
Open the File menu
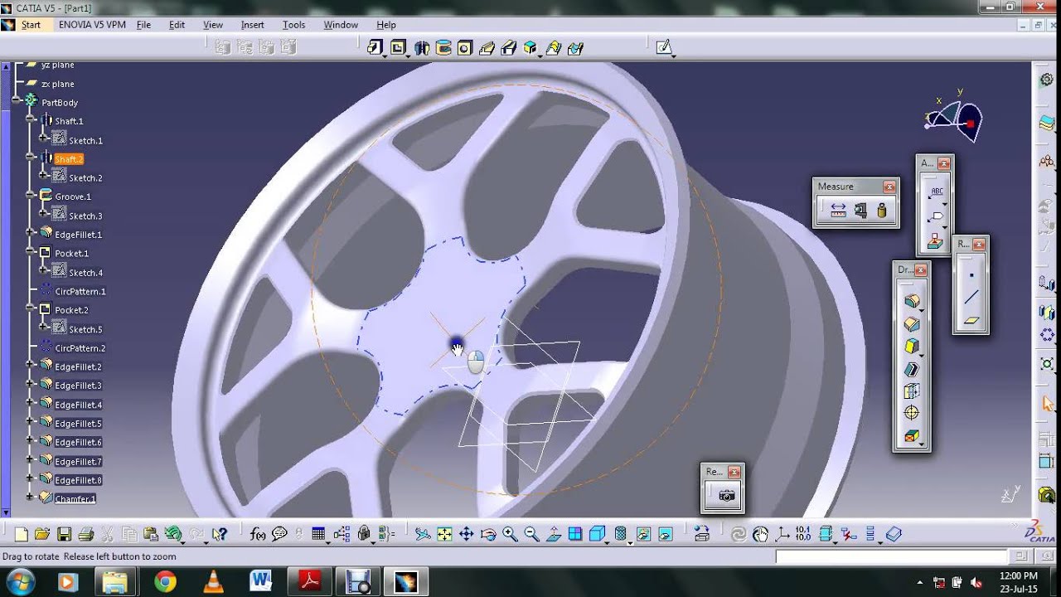pos(143,25)
